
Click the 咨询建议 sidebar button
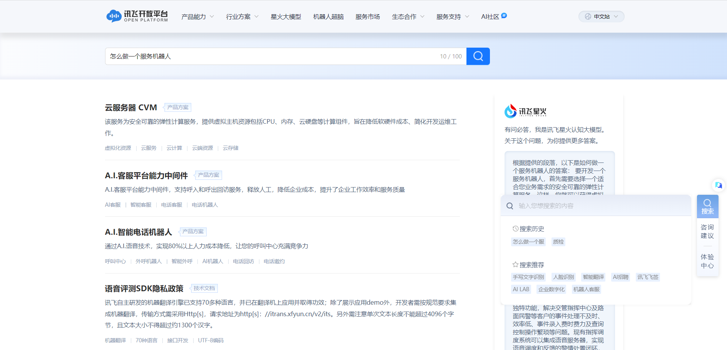pos(707,232)
